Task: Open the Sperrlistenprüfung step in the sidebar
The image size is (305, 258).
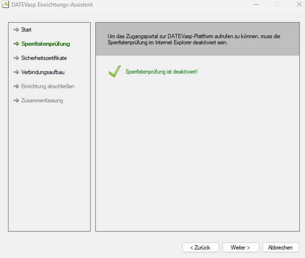Action: pyautogui.click(x=46, y=44)
